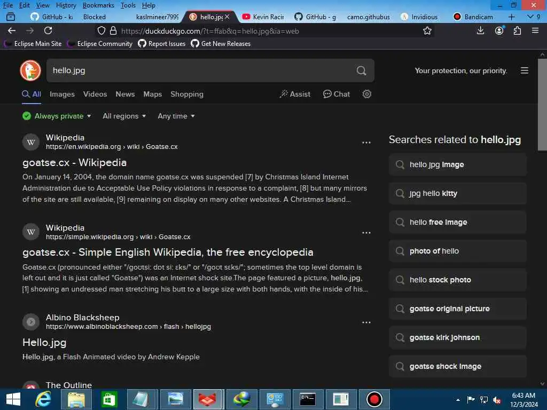Viewport: 547px width, 410px height.
Task: Open File Explorer folder in taskbar
Action: coord(76,399)
